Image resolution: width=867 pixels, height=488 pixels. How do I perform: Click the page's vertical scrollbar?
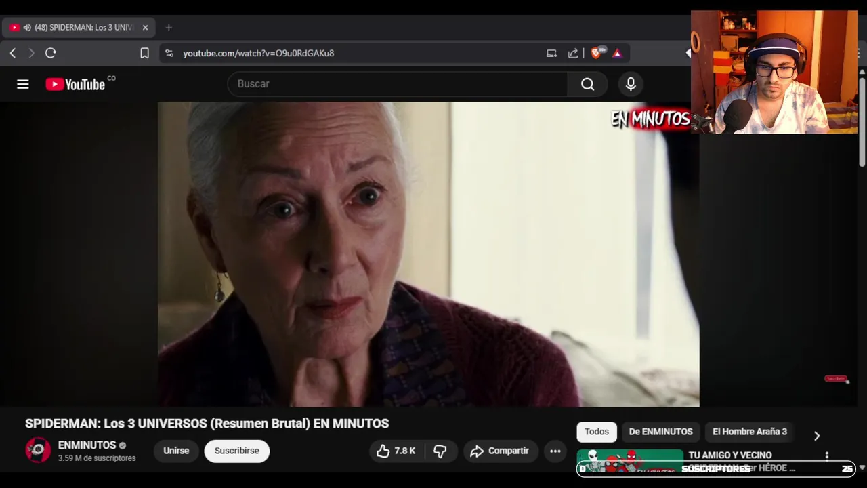point(862,122)
